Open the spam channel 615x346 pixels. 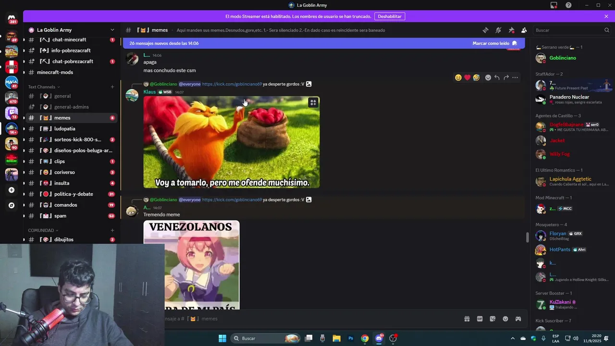tap(72, 216)
